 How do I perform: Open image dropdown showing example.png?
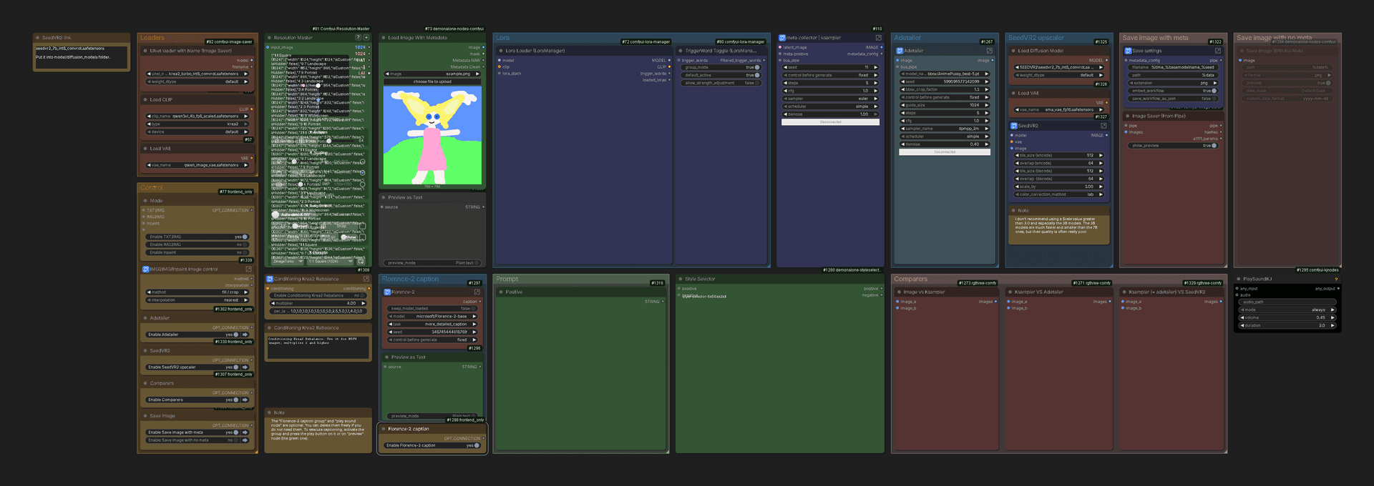[432, 74]
